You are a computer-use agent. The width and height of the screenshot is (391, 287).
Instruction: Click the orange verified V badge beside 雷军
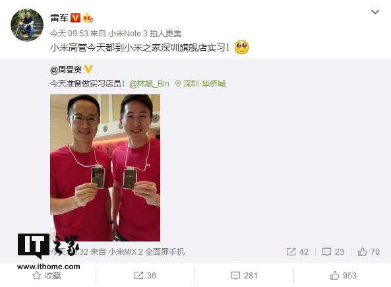point(75,18)
